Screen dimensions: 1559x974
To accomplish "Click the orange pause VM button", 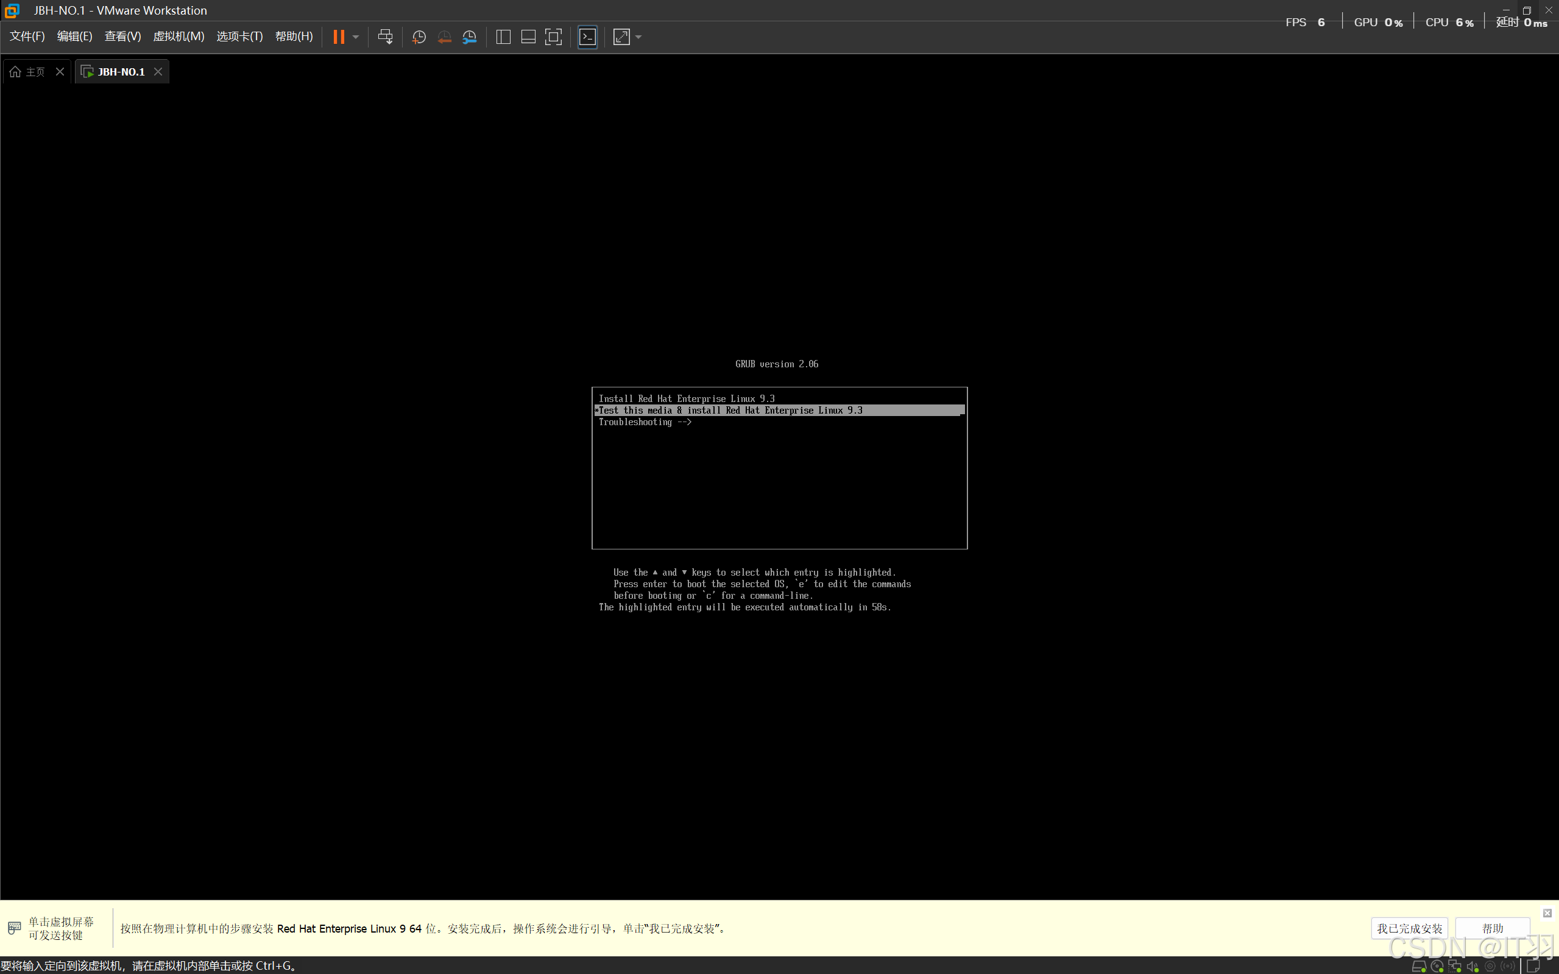I will pyautogui.click(x=338, y=37).
